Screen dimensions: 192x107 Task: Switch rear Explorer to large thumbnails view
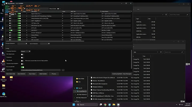[x=189, y=64]
